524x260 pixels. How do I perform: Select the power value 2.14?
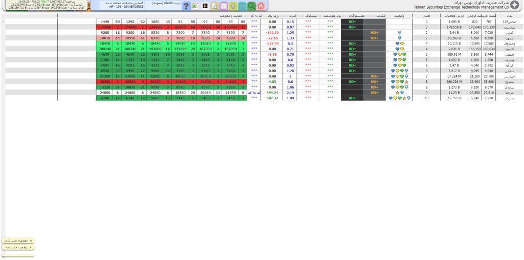click(x=290, y=93)
